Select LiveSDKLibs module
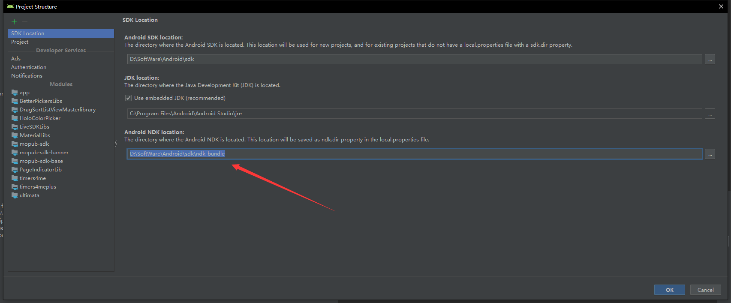This screenshot has height=303, width=731. click(61, 127)
